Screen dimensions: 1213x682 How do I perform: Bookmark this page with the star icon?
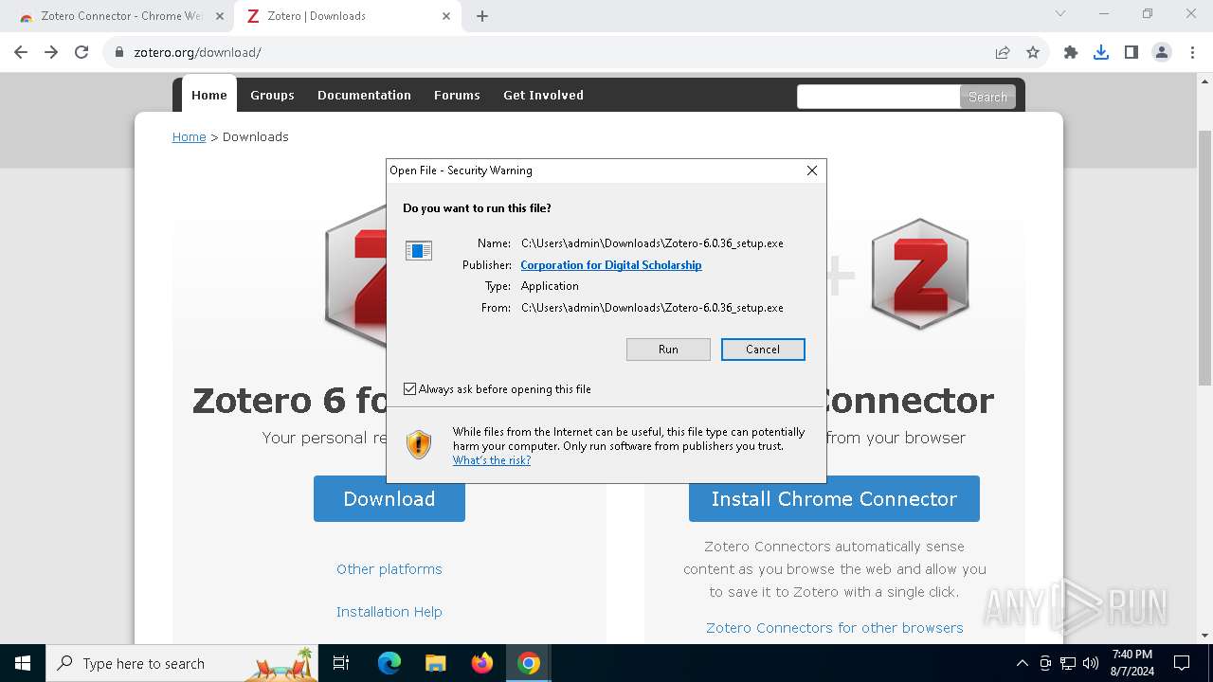[1033, 52]
